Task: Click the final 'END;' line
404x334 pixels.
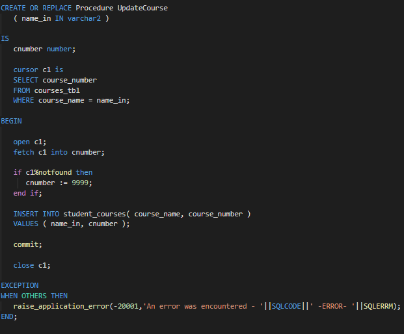Action: (x=9, y=316)
